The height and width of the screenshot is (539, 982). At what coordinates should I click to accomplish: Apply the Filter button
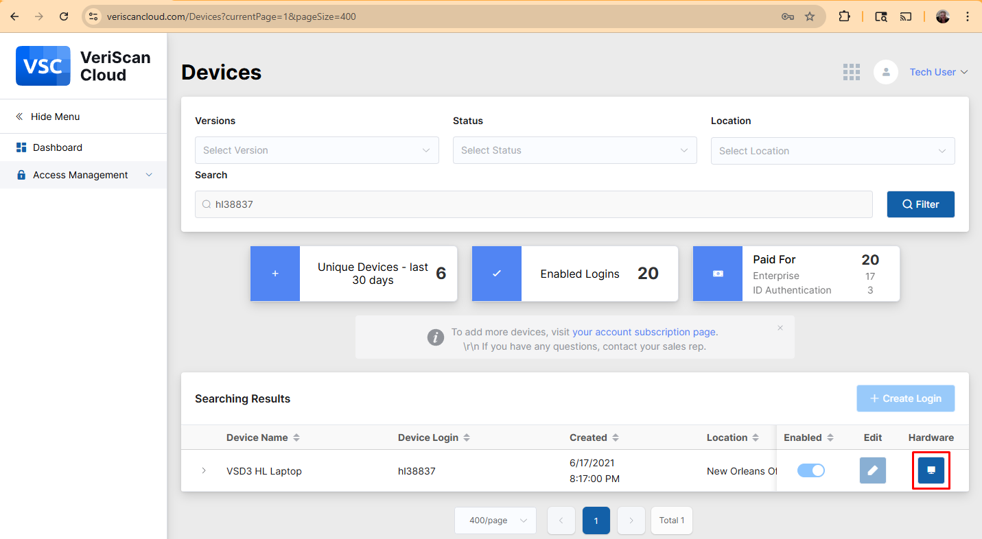(x=921, y=204)
